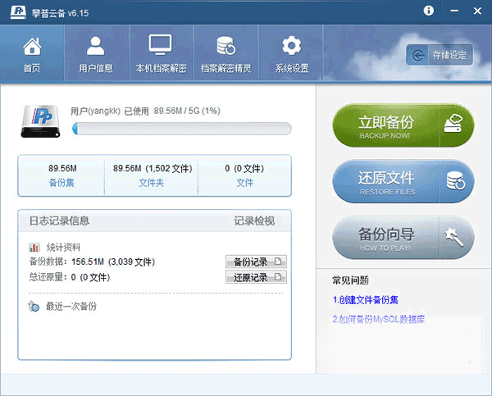Open the 首页 home tab

point(32,53)
